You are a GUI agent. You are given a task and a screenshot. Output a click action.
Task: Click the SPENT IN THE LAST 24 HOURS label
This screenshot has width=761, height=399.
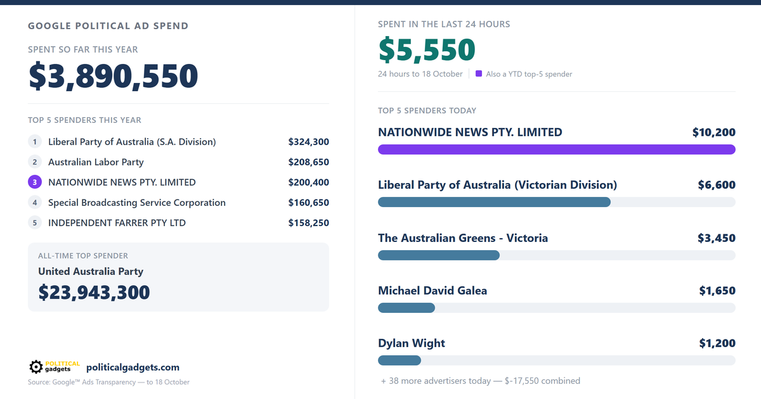[x=444, y=24]
